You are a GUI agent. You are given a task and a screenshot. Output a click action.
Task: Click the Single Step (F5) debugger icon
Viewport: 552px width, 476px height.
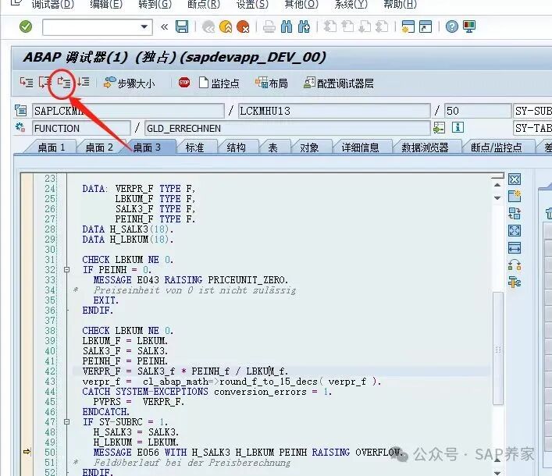pyautogui.click(x=27, y=83)
